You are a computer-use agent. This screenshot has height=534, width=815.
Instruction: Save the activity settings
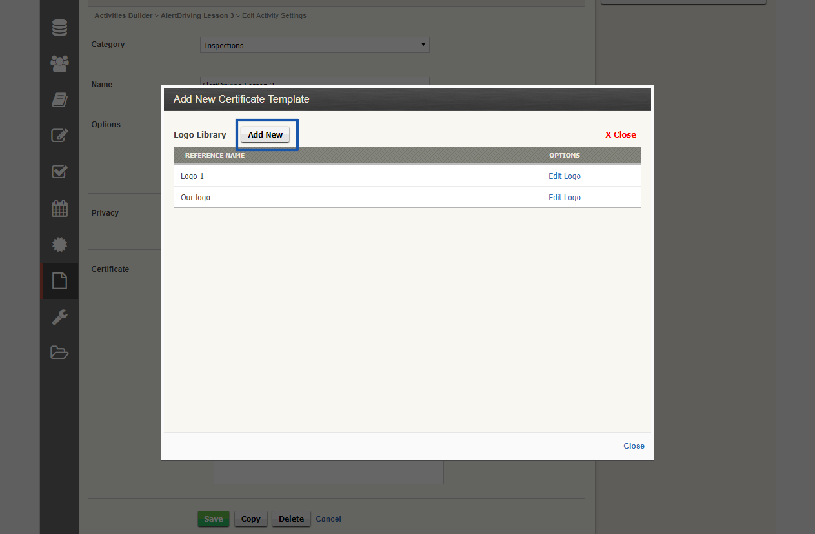[213, 519]
